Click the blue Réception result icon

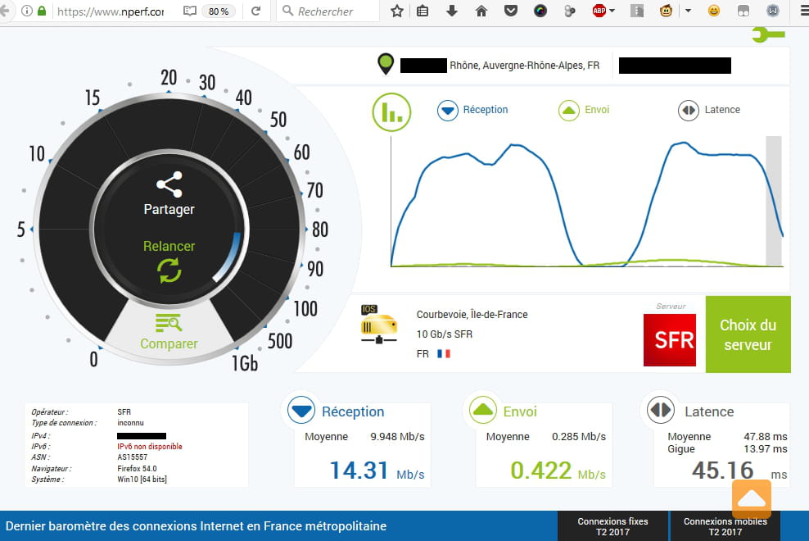click(x=301, y=411)
